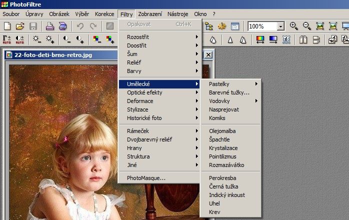349x220 pixels.
Task: Choose the Olejomalba filter
Action: point(231,131)
